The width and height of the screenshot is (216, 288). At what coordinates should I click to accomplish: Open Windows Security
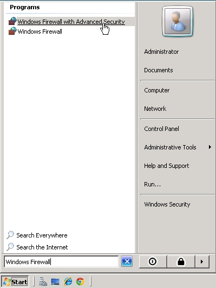coord(167,204)
